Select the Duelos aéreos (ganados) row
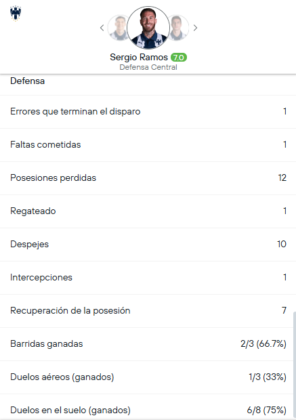The height and width of the screenshot is (420, 296). [x=148, y=377]
